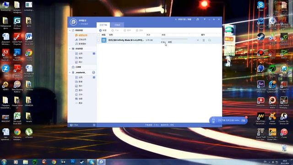Open the Counter-Strike Global Offensive desktop icon
293x165 pixels.
click(x=272, y=134)
